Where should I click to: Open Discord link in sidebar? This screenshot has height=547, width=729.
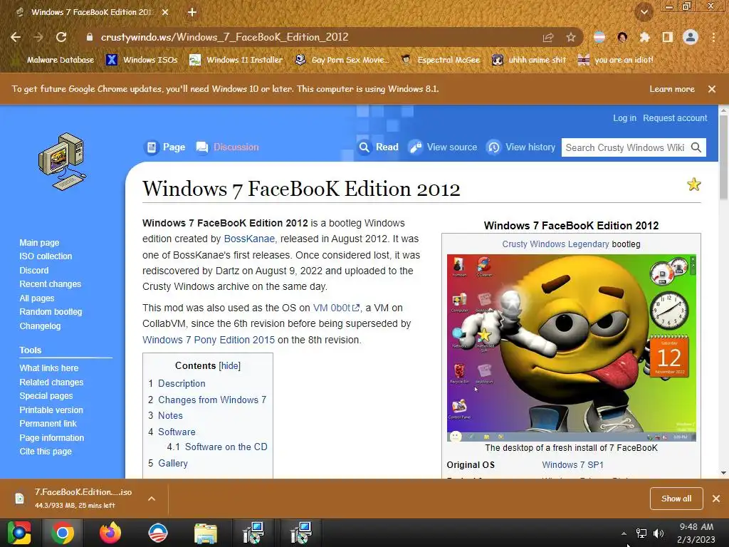click(33, 270)
